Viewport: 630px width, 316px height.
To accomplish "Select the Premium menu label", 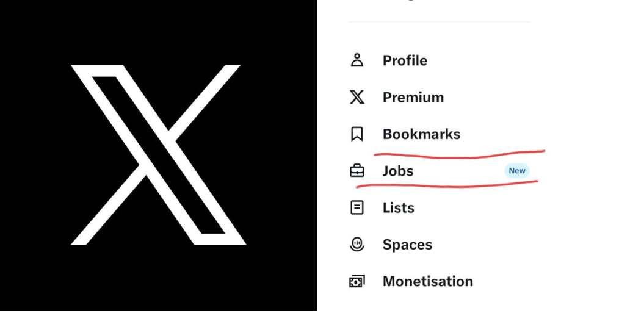I will pos(413,97).
